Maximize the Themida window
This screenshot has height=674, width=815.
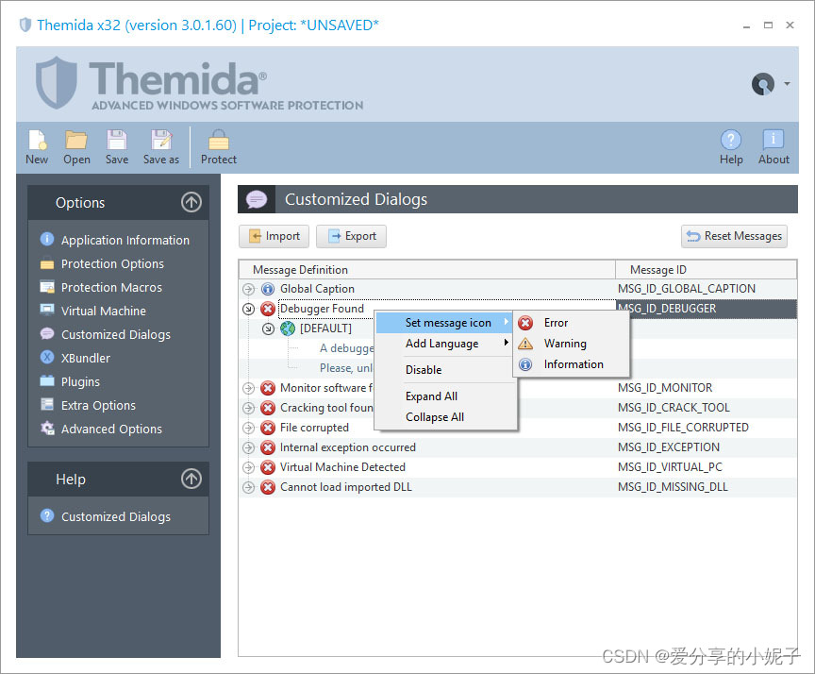(x=768, y=25)
